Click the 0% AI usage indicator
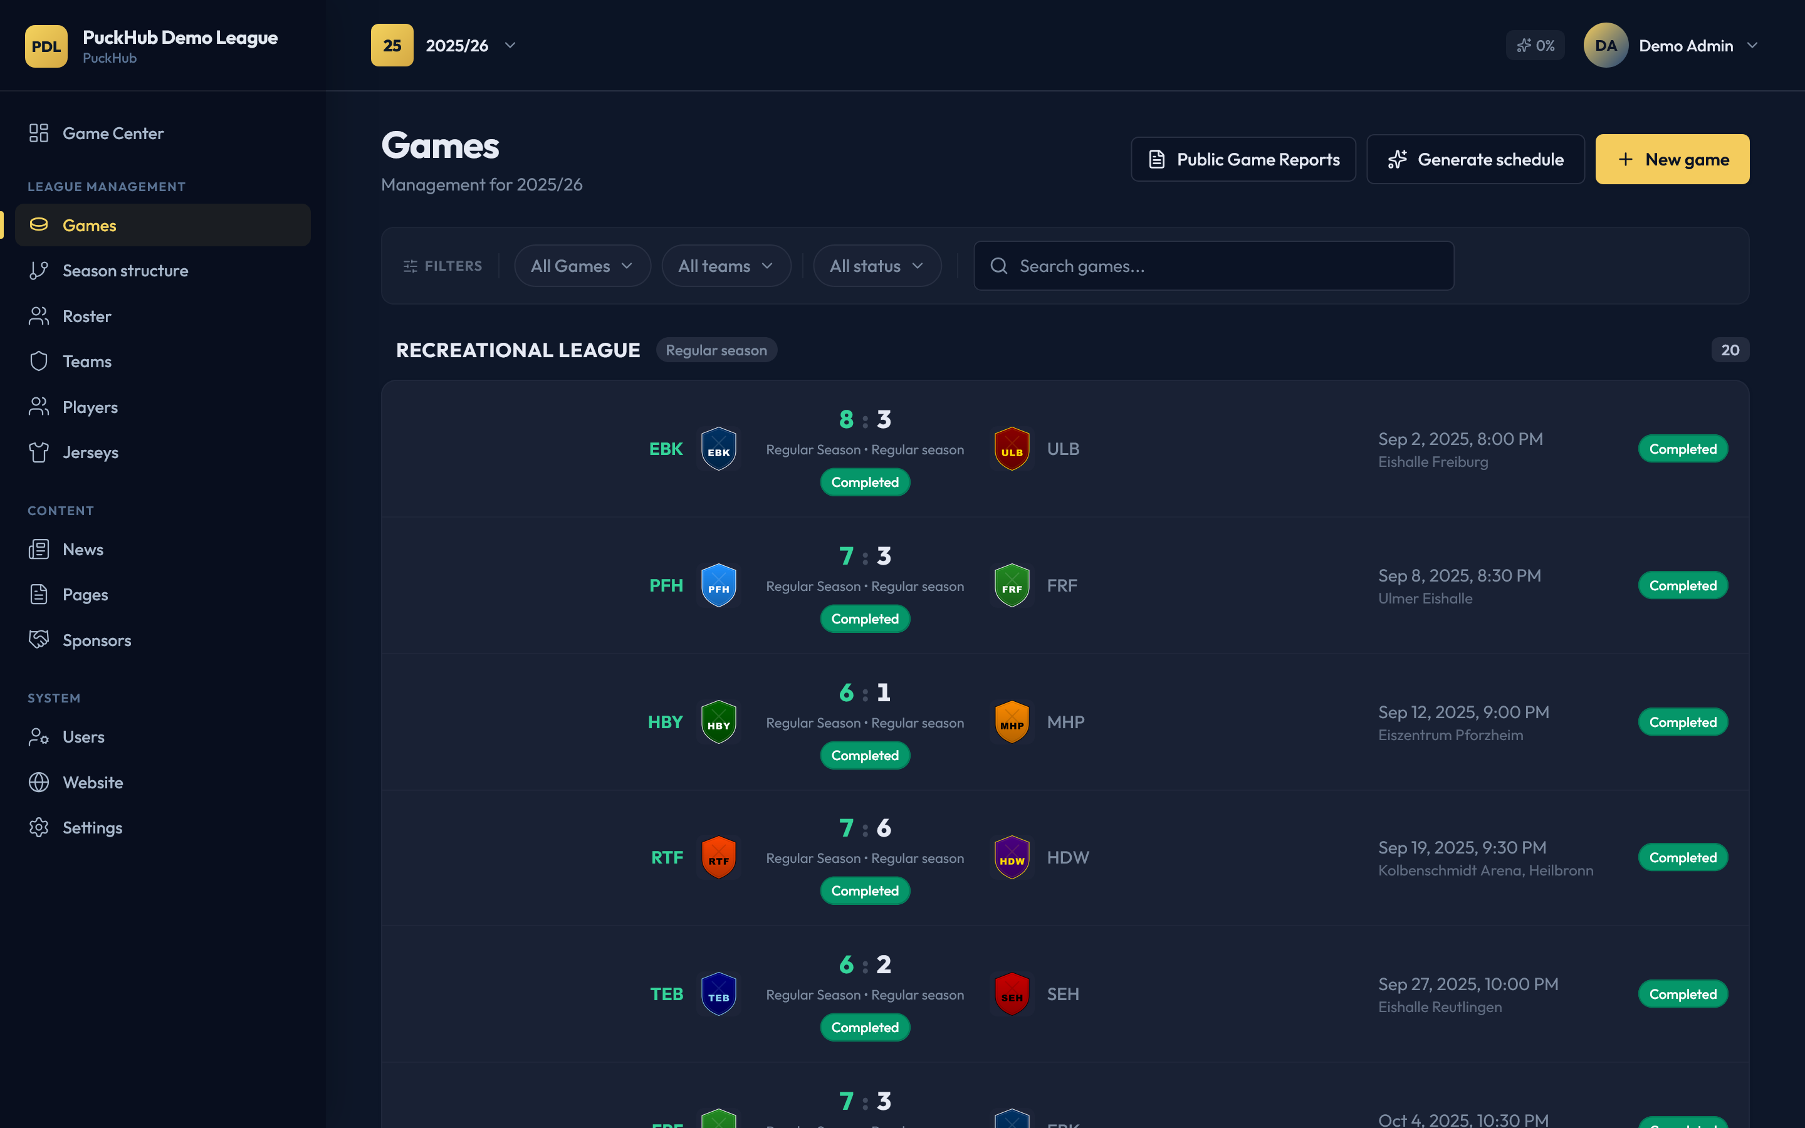 tap(1535, 46)
